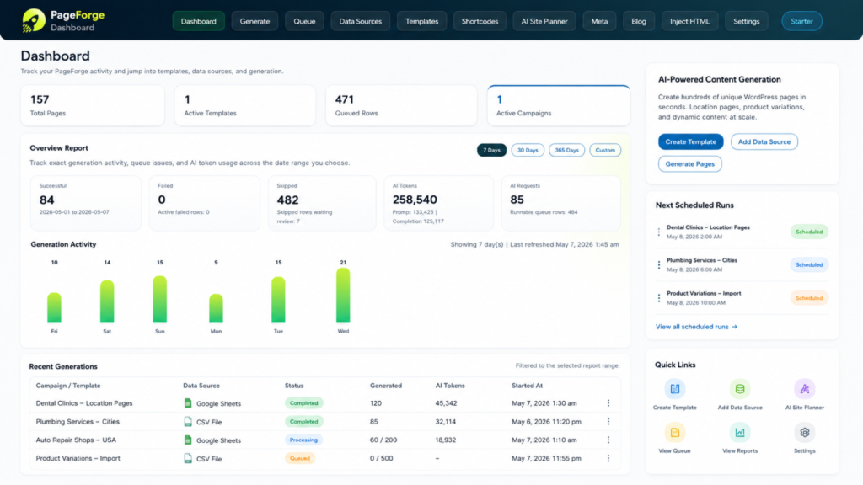Click the PageForge rocket logo icon

pos(34,21)
